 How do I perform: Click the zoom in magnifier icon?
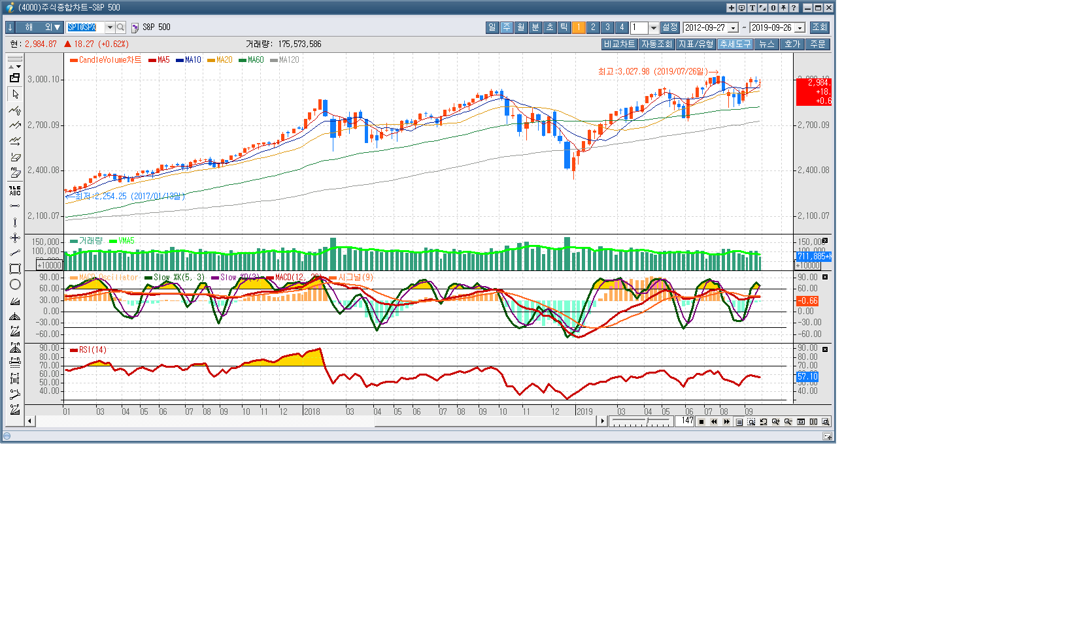point(776,422)
